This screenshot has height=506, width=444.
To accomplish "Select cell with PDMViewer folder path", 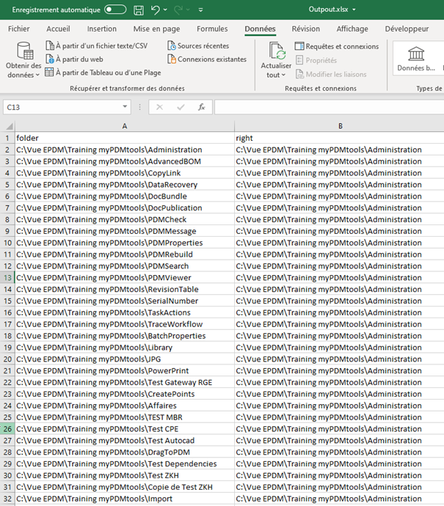I will (123, 278).
